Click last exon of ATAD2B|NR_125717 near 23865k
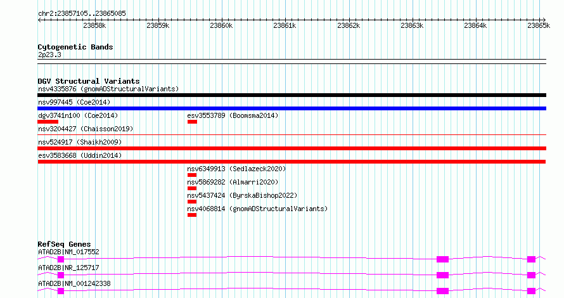Screen dimensions: 564x298 pos(531,275)
